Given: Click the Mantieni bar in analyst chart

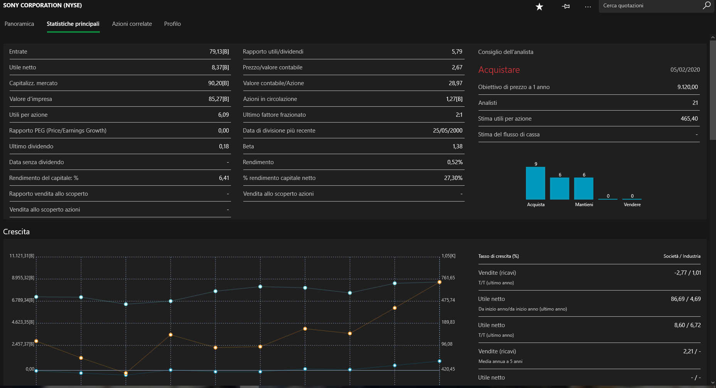Looking at the screenshot, I should click(584, 188).
